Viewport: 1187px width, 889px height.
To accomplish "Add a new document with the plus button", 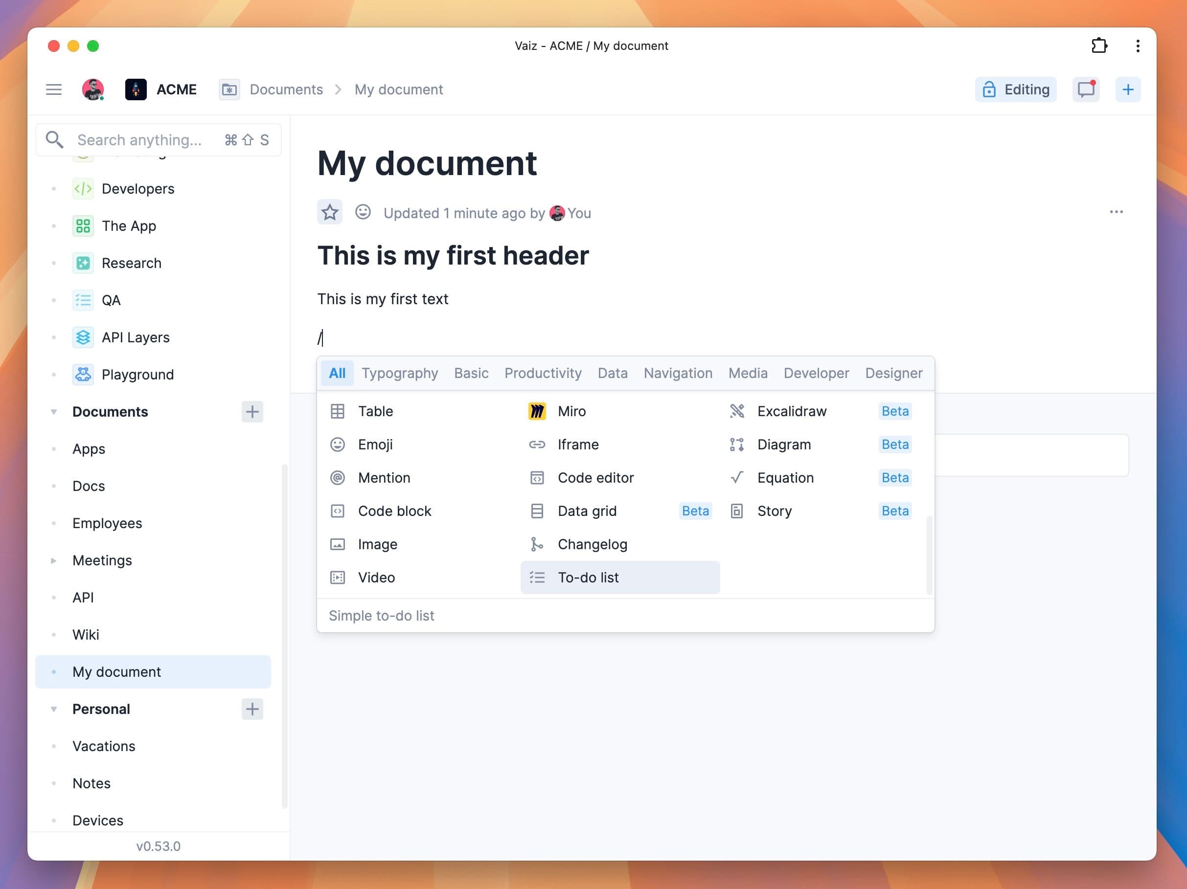I will (252, 411).
